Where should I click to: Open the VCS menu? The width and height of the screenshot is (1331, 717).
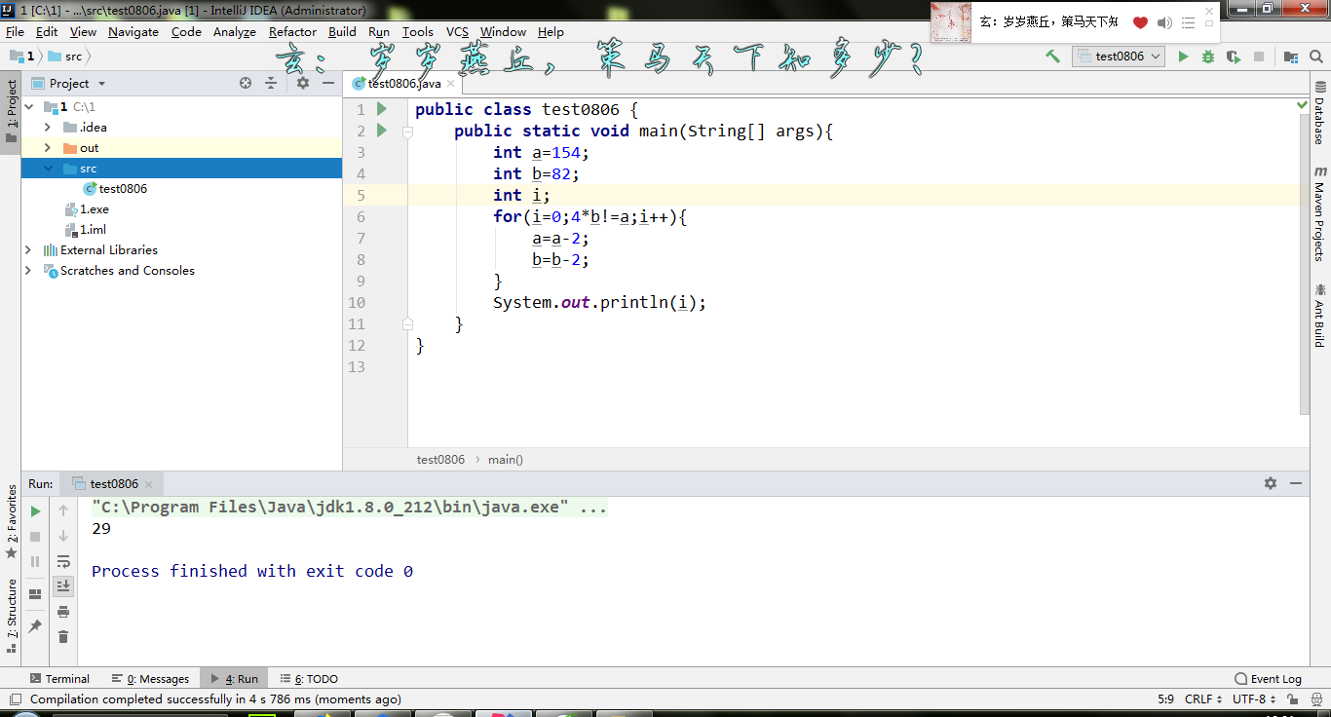pos(457,31)
